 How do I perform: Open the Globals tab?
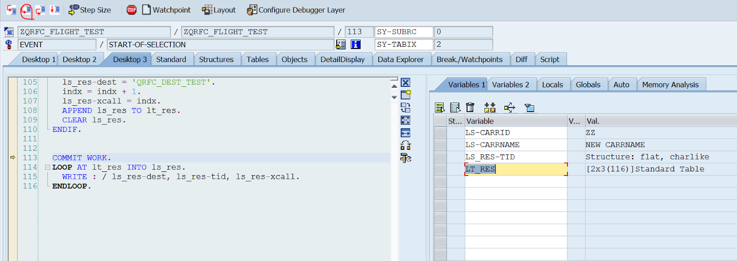point(588,85)
